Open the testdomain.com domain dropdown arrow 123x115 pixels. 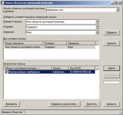[117, 10]
